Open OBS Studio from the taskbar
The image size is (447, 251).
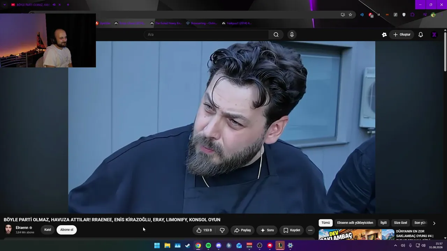tap(259, 245)
